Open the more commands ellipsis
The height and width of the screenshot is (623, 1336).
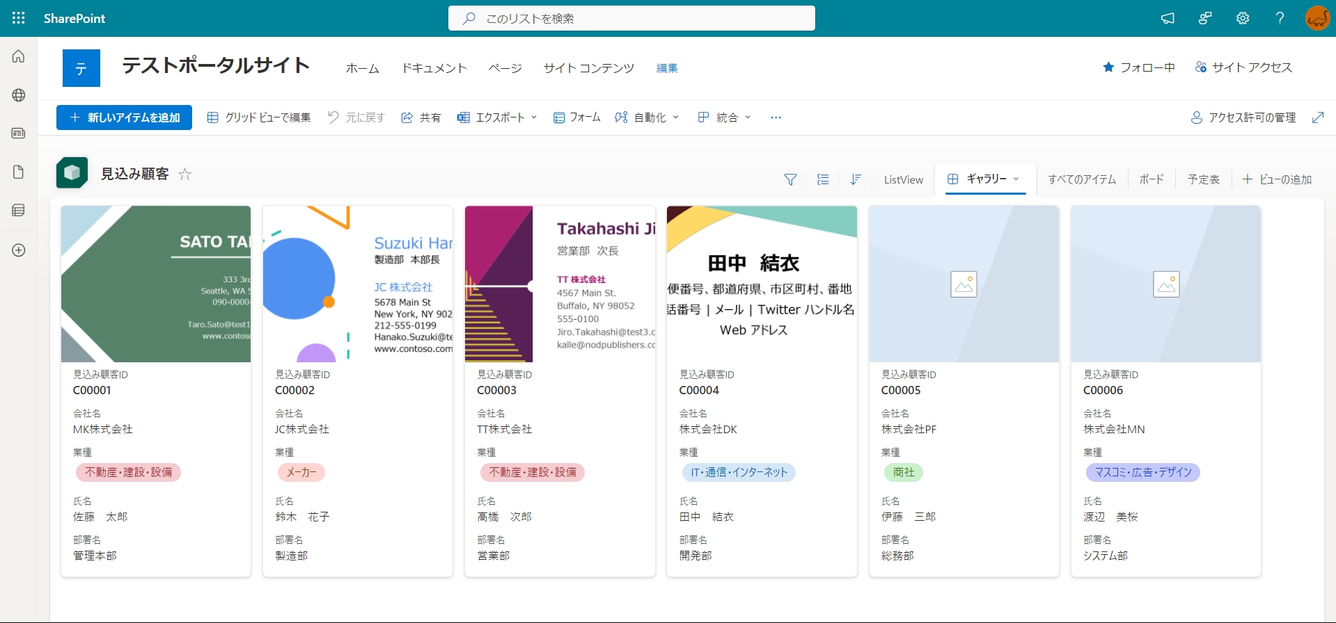click(x=776, y=118)
